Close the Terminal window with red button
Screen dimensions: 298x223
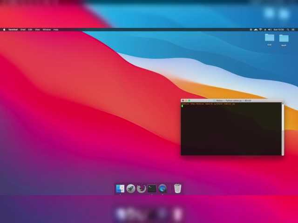tap(183, 100)
